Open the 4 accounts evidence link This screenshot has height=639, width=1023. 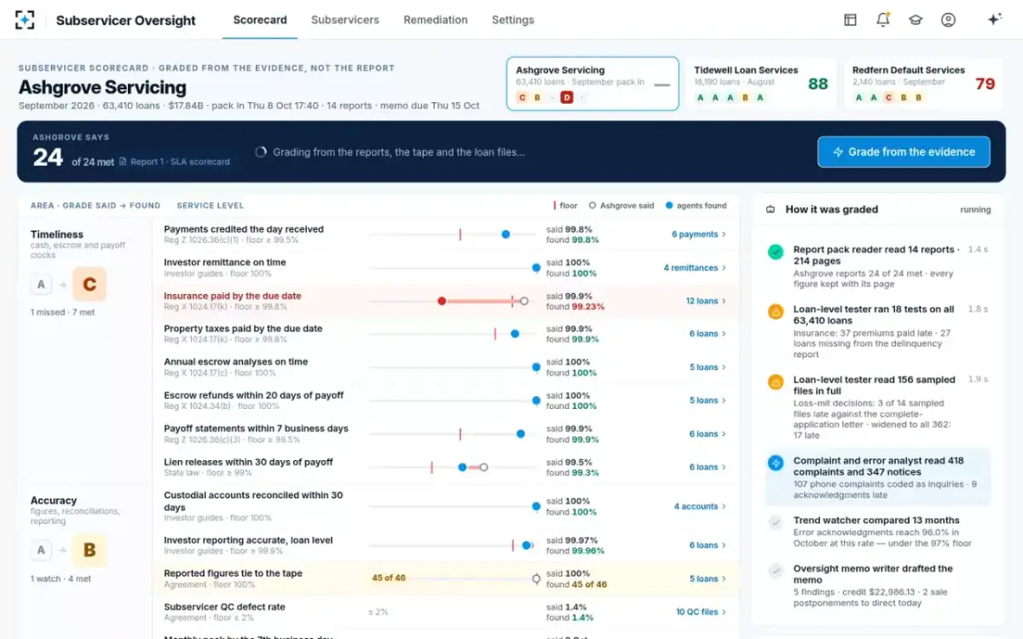(700, 506)
